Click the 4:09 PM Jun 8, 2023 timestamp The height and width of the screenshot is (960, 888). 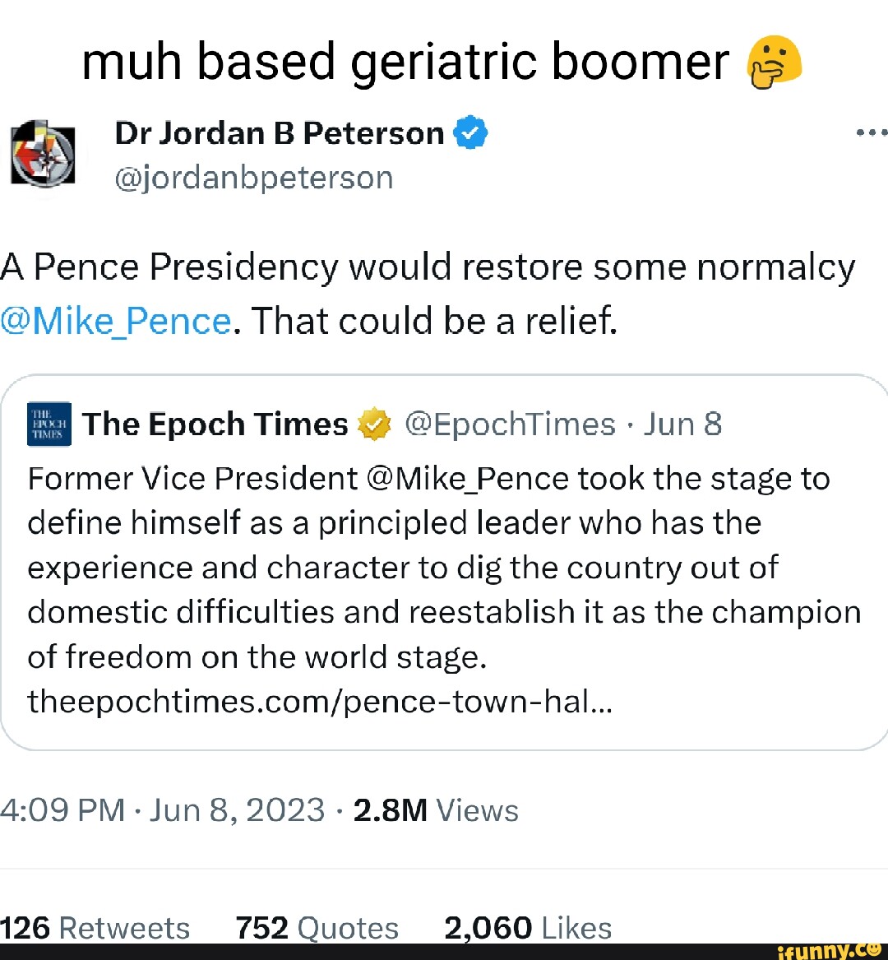(x=163, y=810)
